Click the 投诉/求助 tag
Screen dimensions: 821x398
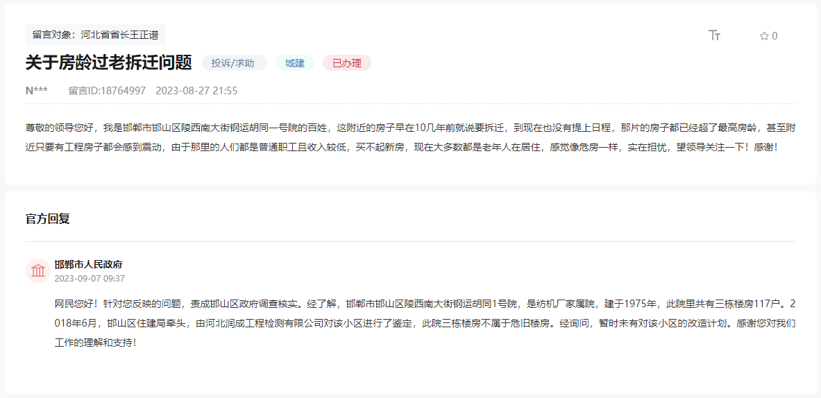233,63
